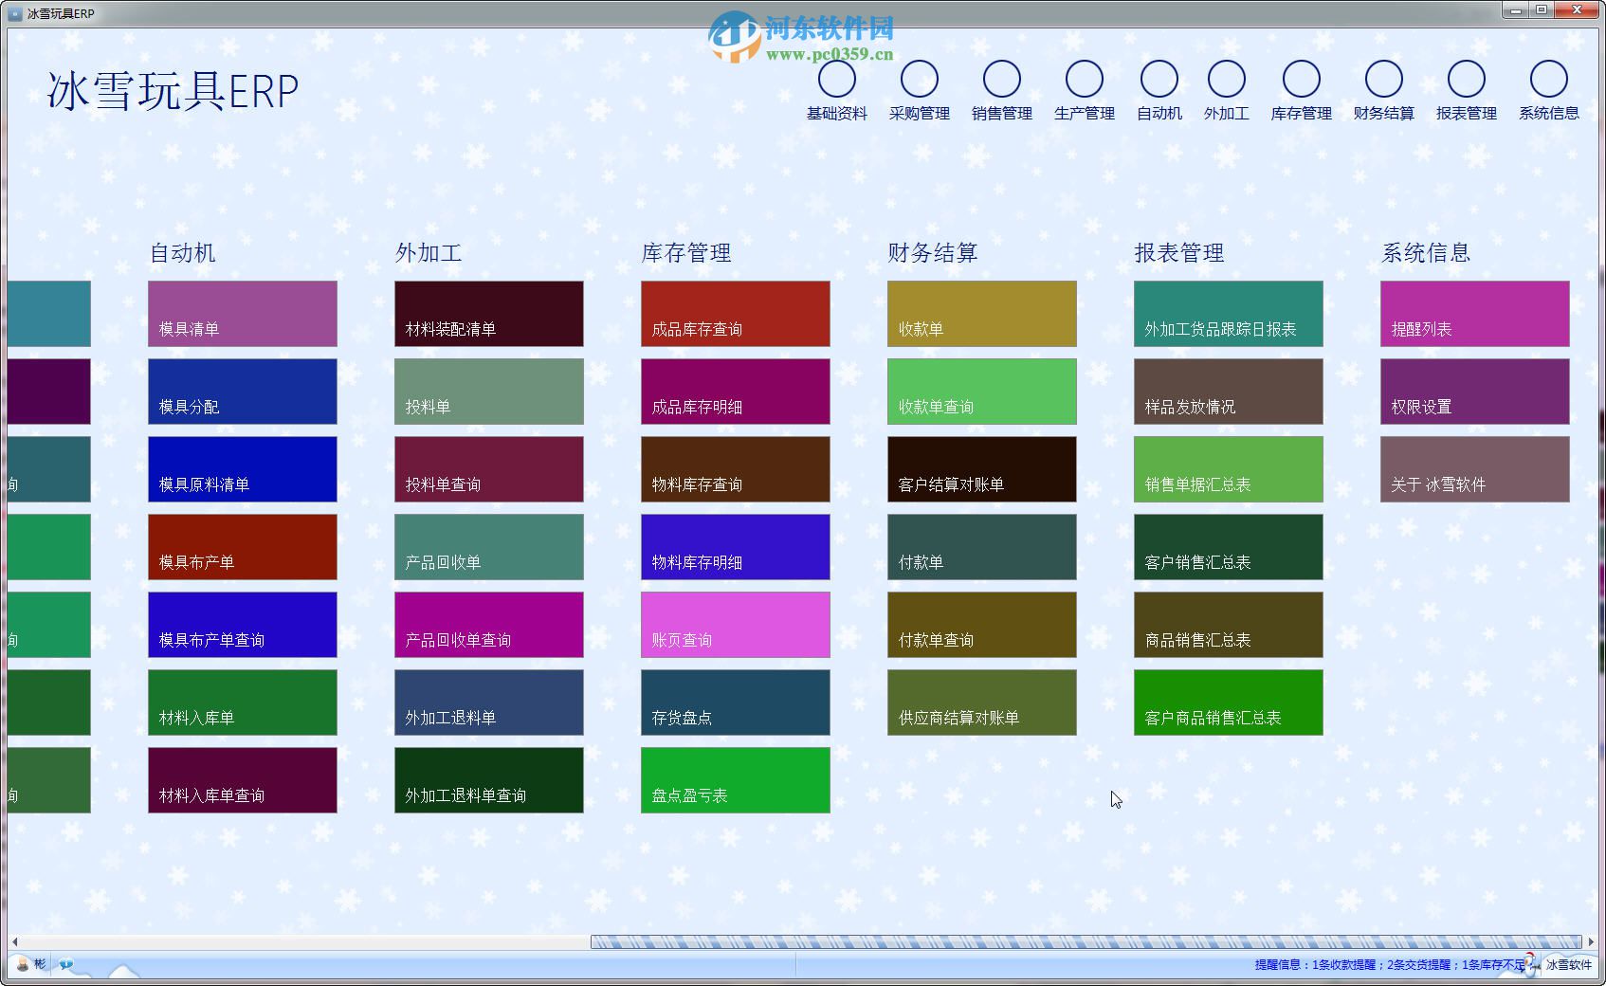This screenshot has width=1606, height=986.
Task: Click 样品发放情况 tile
Action: click(1229, 392)
